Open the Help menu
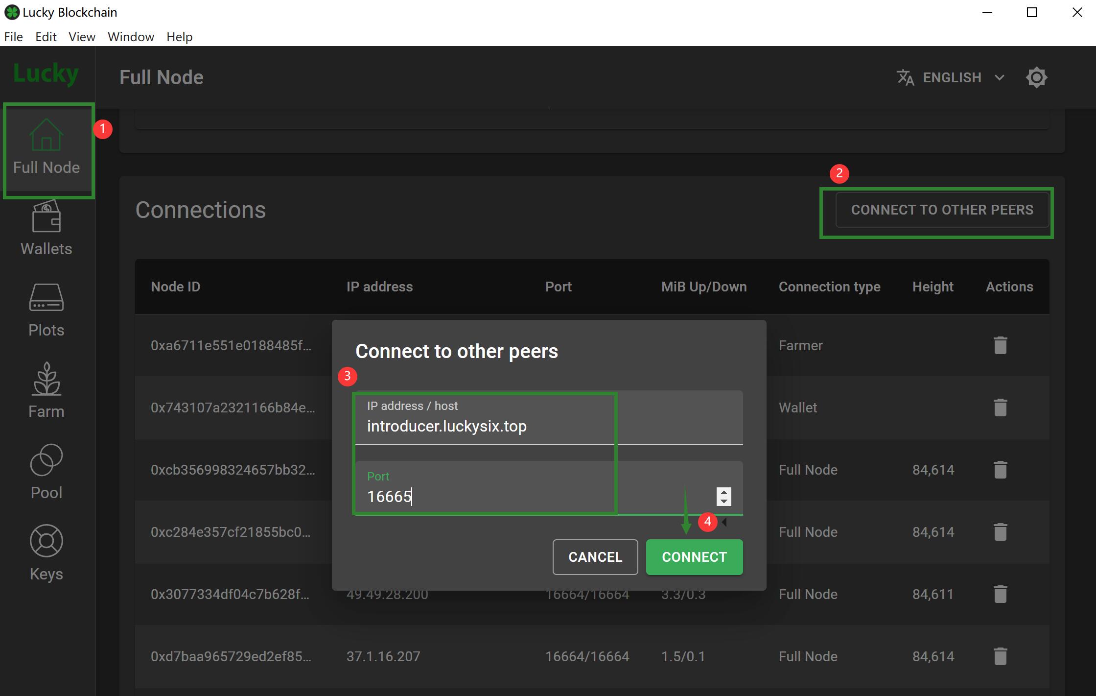Viewport: 1096px width, 696px height. point(179,37)
